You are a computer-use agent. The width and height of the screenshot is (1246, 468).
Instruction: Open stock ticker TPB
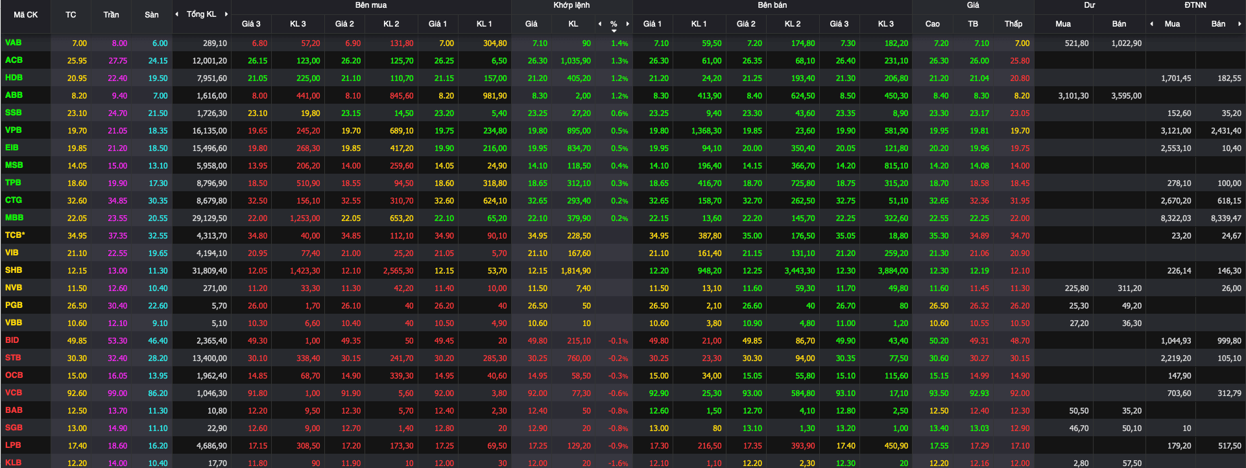coord(13,183)
